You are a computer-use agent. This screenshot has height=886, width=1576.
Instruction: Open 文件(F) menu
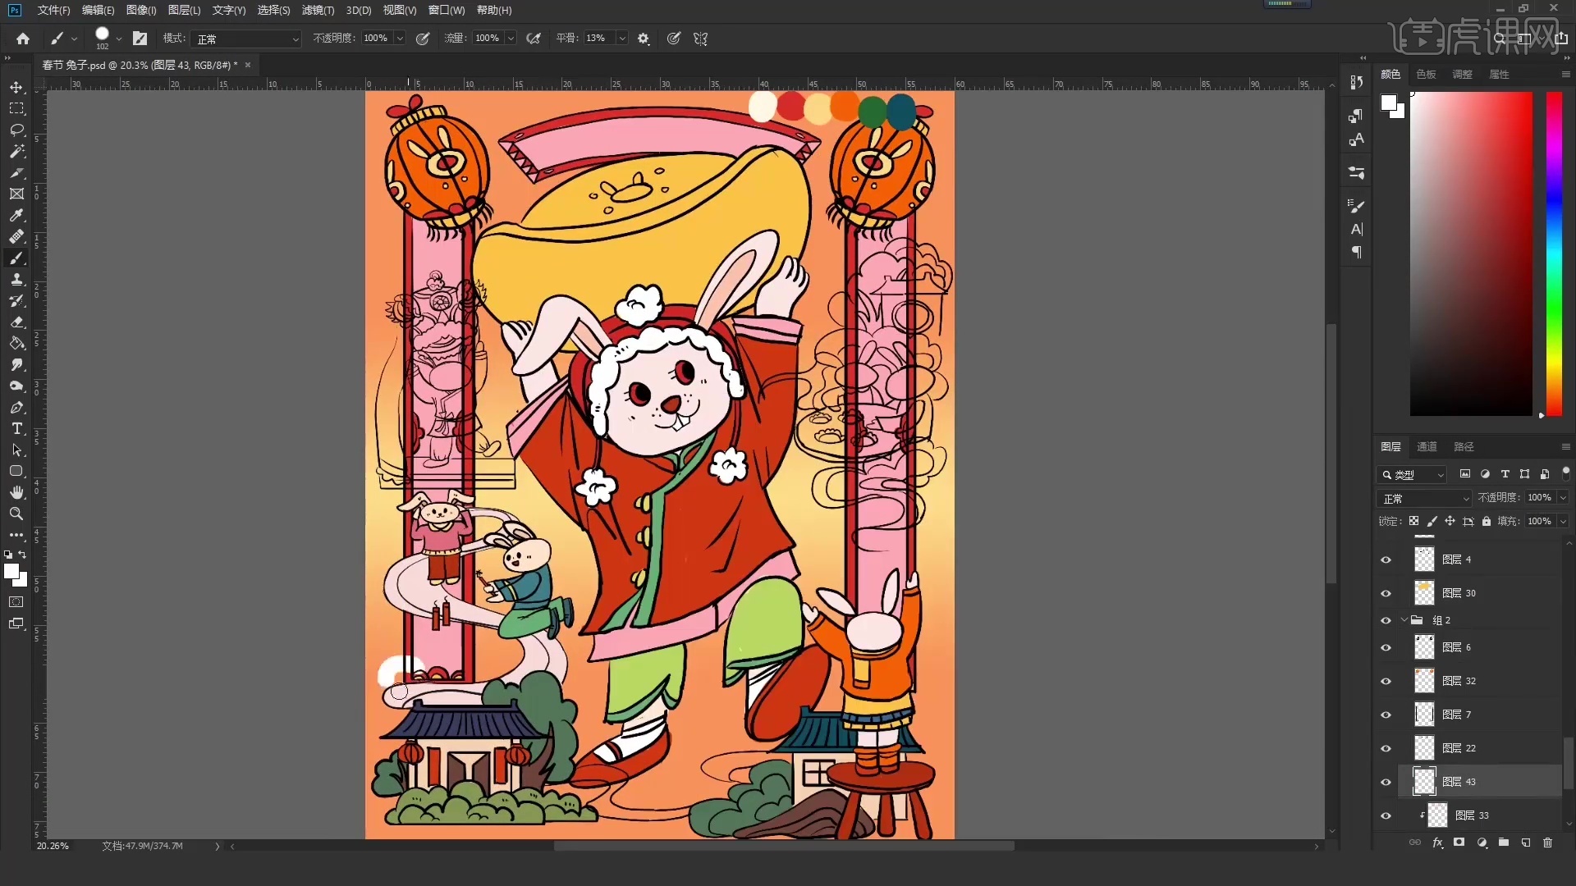53,10
